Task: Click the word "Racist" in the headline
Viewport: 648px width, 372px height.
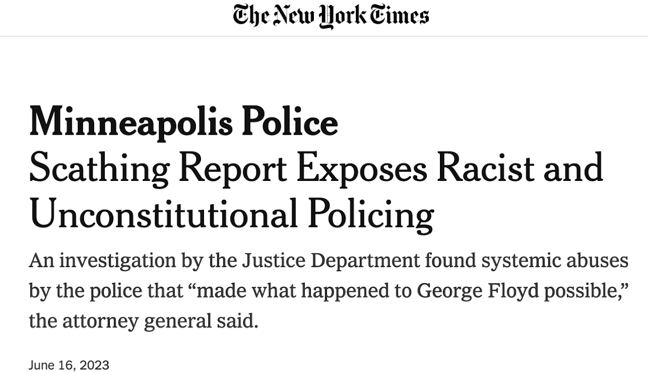Action: 485,169
